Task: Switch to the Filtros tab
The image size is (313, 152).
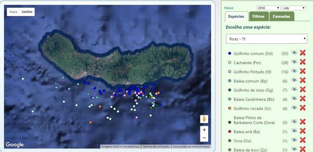Action: (x=258, y=16)
